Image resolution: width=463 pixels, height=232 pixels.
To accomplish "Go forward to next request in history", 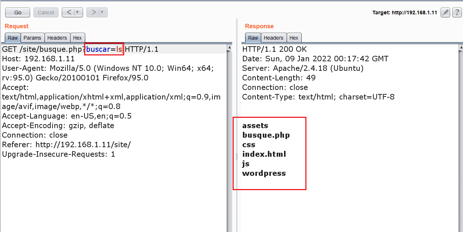I will pos(93,12).
